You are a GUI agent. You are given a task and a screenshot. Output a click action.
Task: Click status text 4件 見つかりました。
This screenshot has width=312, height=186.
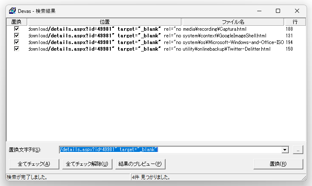(151, 177)
